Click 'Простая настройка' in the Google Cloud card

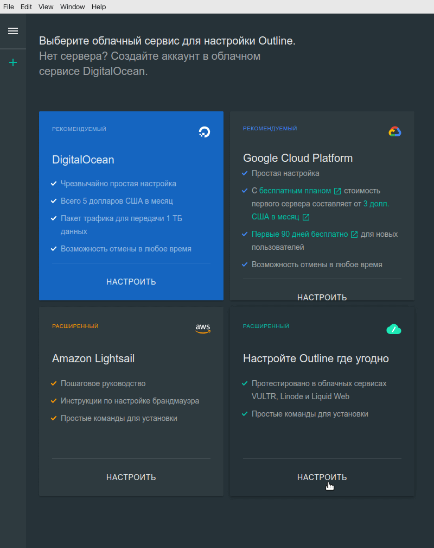[x=285, y=173]
